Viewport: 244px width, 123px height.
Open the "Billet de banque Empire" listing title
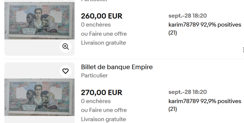coord(117,67)
